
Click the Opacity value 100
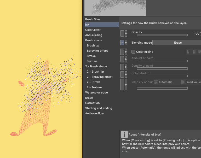(196, 34)
